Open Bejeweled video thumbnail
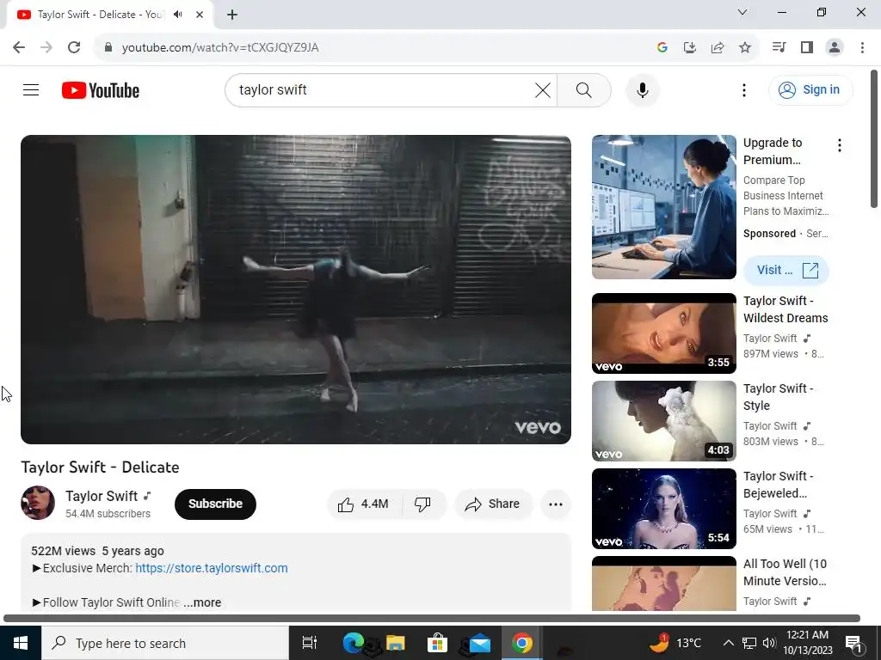 tap(663, 509)
